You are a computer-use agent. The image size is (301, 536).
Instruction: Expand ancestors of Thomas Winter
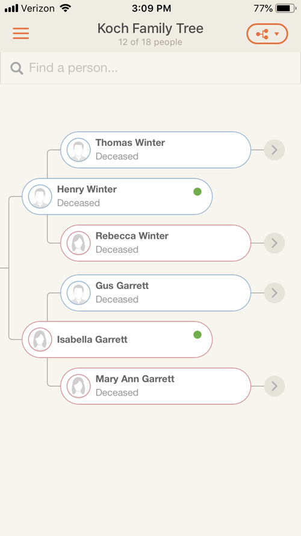click(275, 150)
